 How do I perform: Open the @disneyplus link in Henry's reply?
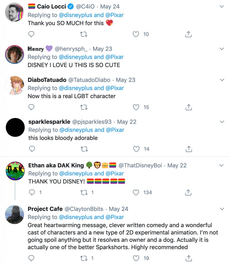pyautogui.click(x=75, y=57)
